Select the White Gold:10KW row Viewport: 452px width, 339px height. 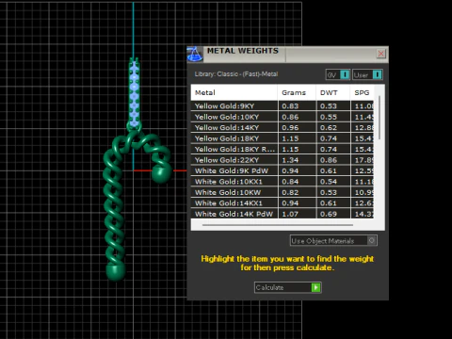click(282, 192)
